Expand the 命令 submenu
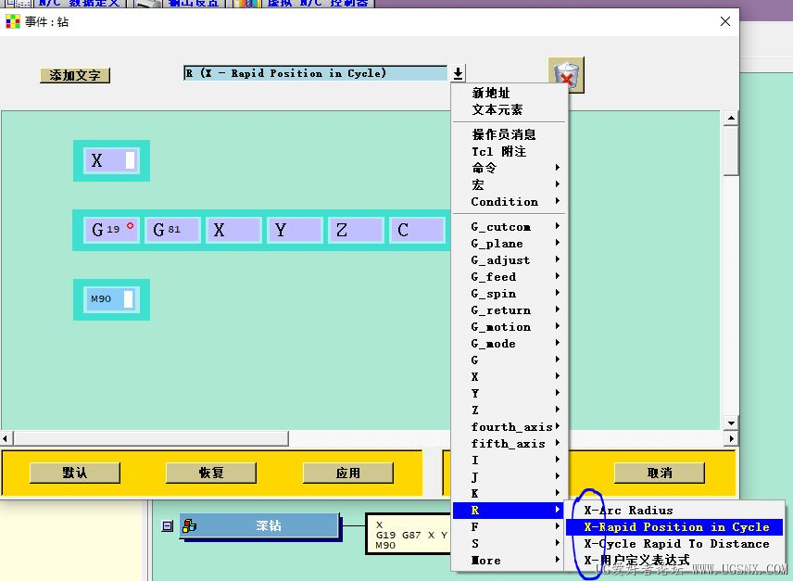 pyautogui.click(x=510, y=168)
